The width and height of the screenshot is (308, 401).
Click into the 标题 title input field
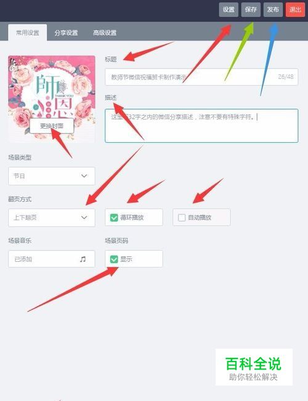(201, 77)
